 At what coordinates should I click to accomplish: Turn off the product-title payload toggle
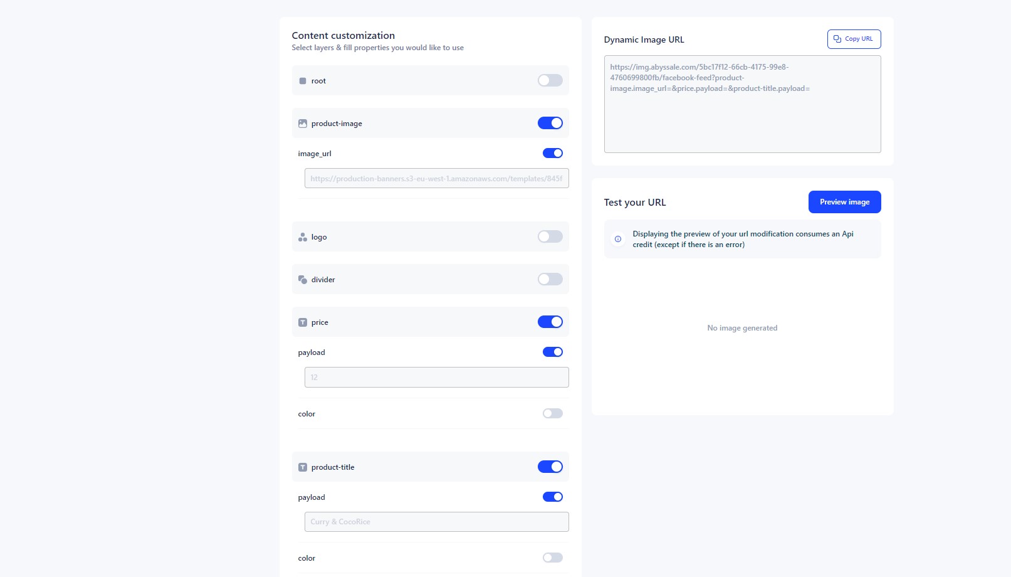pos(552,497)
